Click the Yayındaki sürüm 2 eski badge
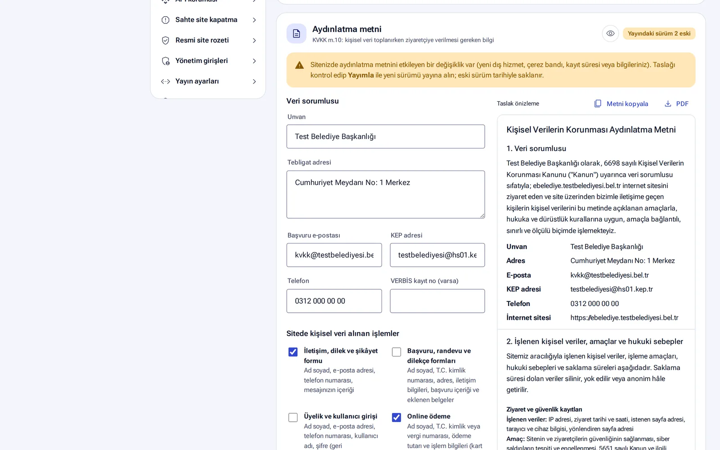This screenshot has width=720, height=450. pyautogui.click(x=659, y=34)
